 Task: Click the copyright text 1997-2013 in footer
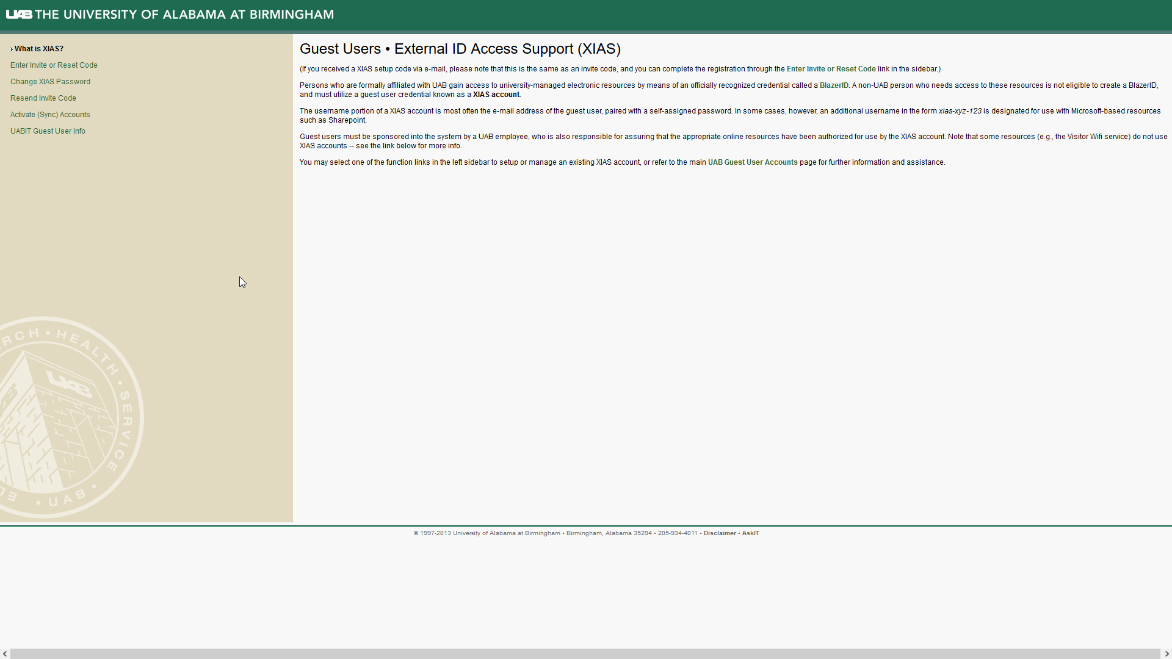coord(435,533)
